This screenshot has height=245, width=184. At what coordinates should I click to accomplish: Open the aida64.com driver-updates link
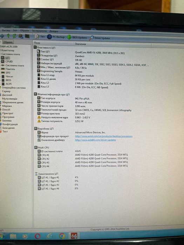click(95, 140)
